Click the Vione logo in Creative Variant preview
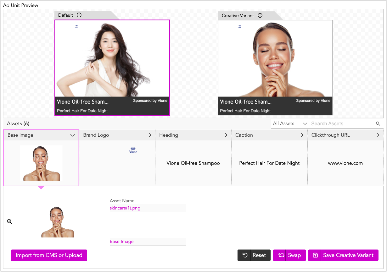387x272 pixels. (239, 27)
